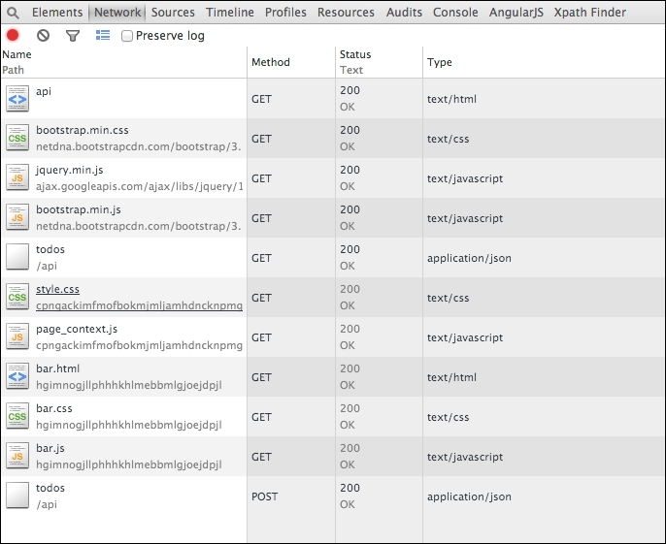Viewport: 666px width, 544px height.
Task: Select the api request name
Action: (44, 91)
